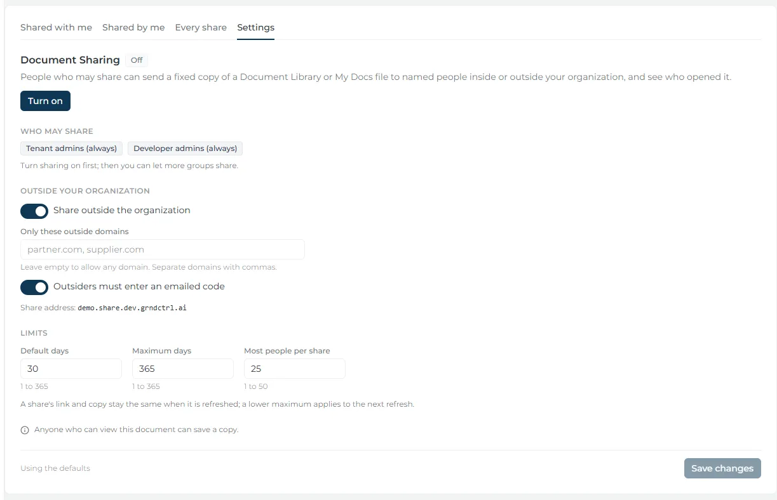Click the Developer admins (always) chip
Viewport: 777px width, 500px height.
pos(185,148)
